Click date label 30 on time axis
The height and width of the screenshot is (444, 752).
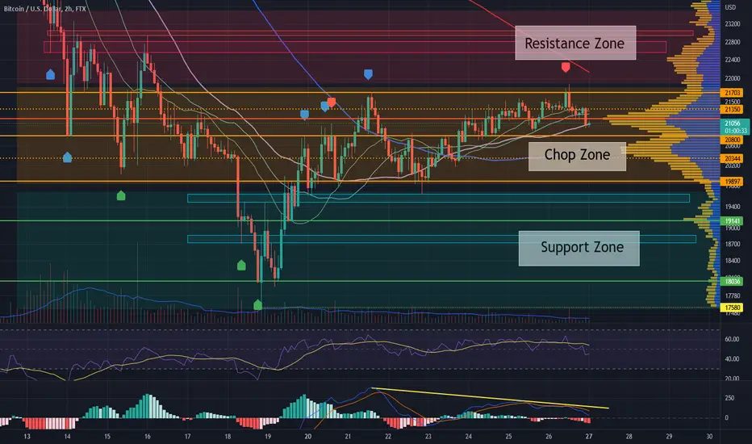(x=709, y=436)
